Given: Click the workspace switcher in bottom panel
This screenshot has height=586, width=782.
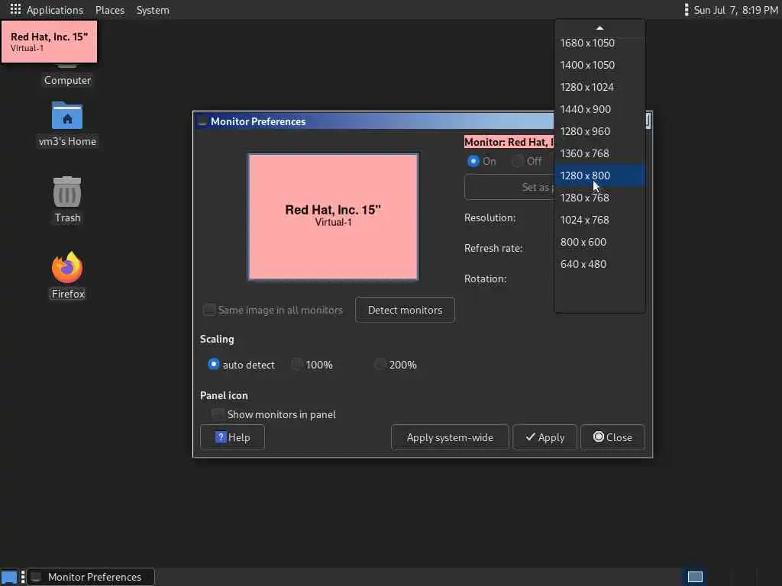Looking at the screenshot, I should [x=695, y=577].
